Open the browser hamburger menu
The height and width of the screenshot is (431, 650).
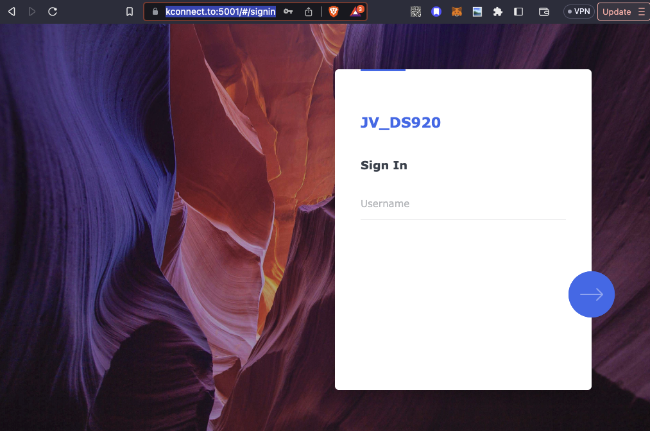click(640, 12)
